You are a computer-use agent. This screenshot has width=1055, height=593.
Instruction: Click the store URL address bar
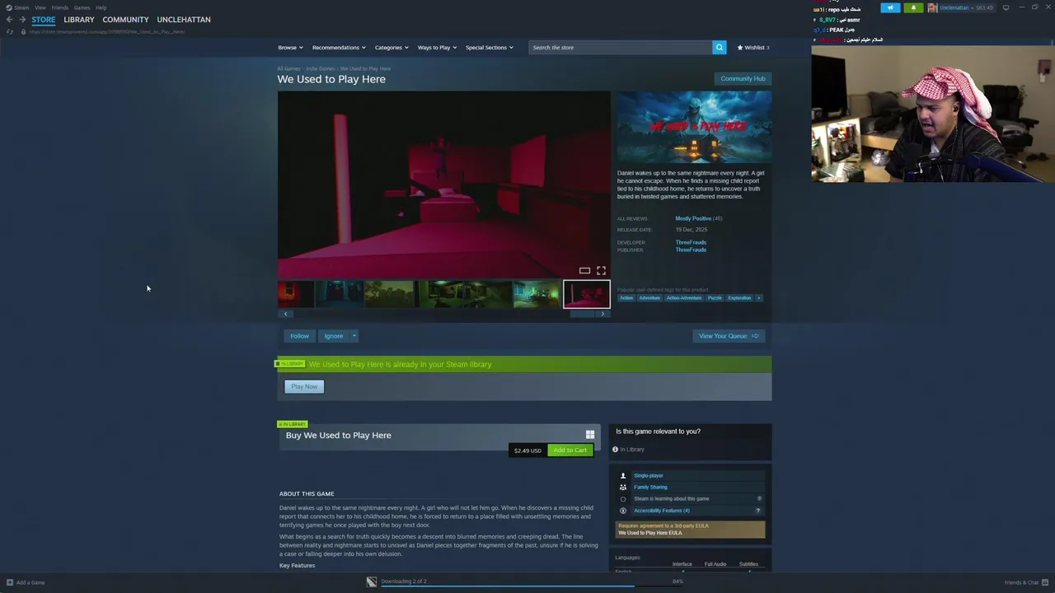click(x=107, y=31)
